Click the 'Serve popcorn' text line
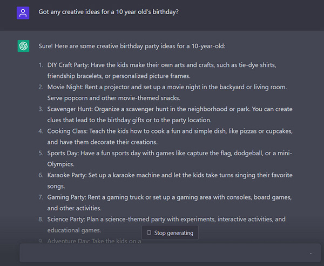This screenshot has height=266, width=324. coord(113,98)
